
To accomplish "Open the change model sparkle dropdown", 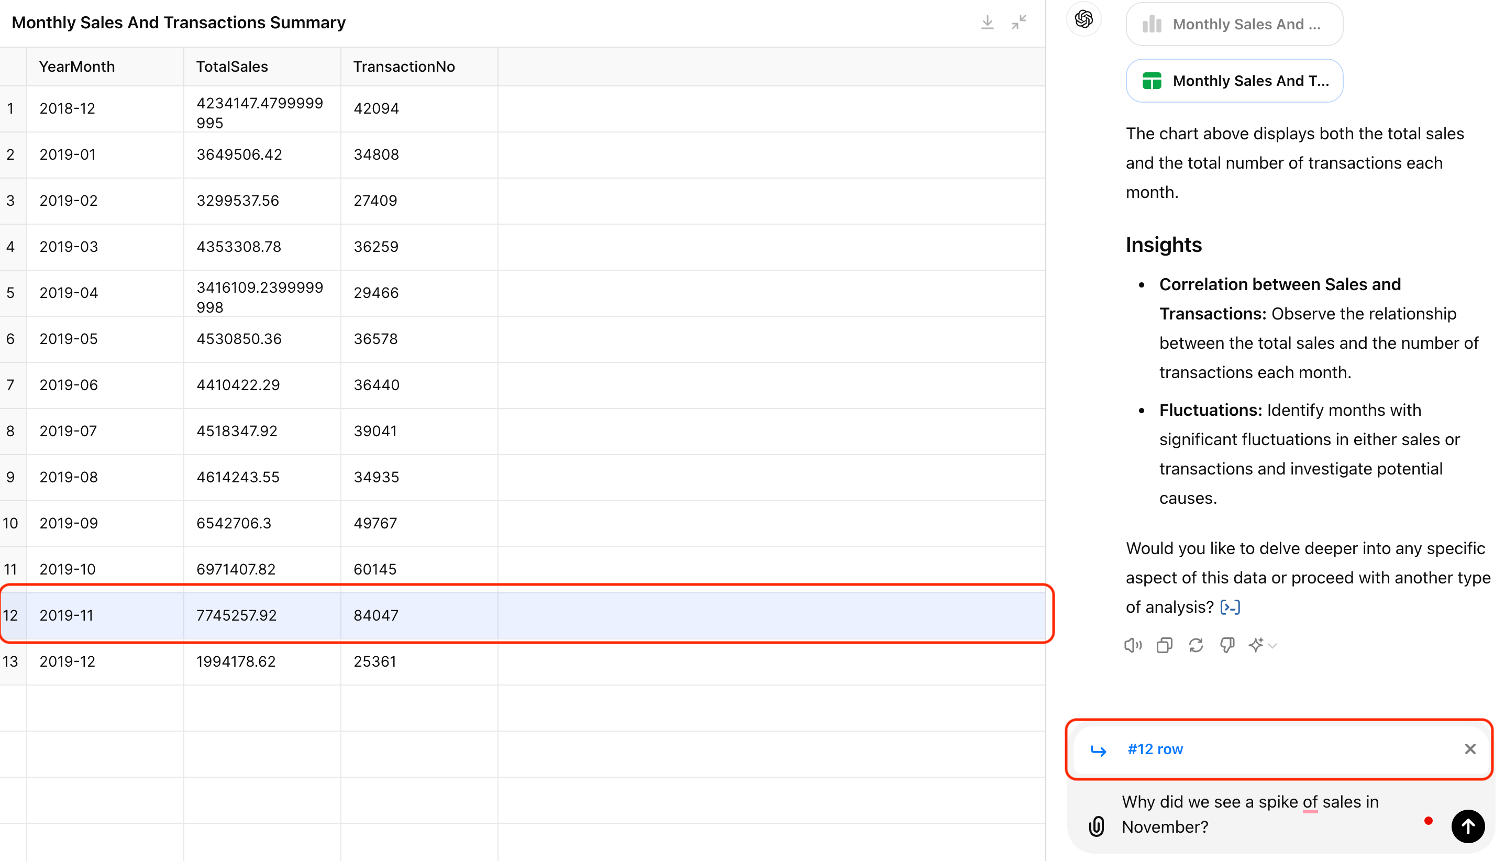I will click(1263, 645).
